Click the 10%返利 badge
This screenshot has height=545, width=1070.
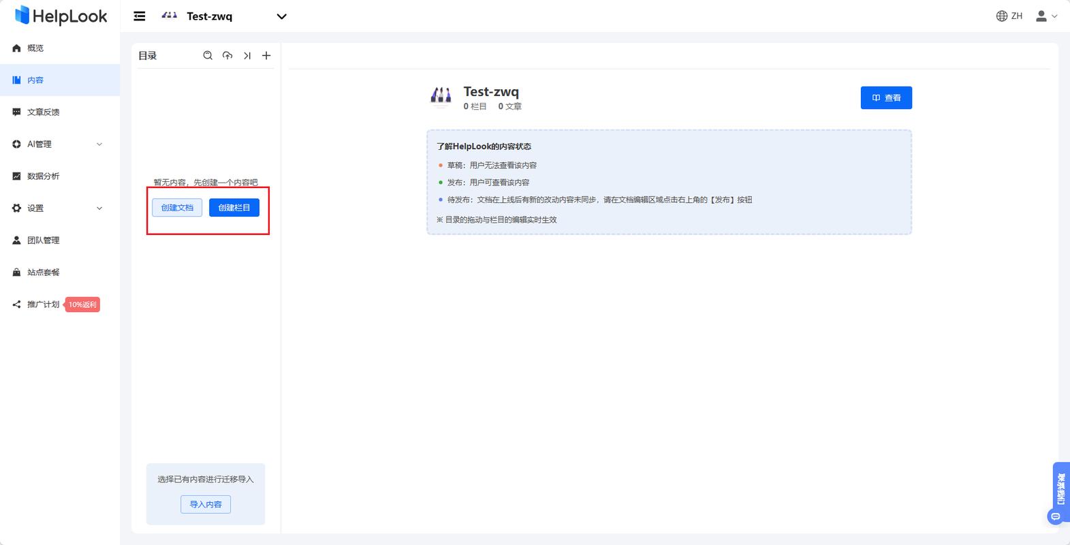[82, 305]
